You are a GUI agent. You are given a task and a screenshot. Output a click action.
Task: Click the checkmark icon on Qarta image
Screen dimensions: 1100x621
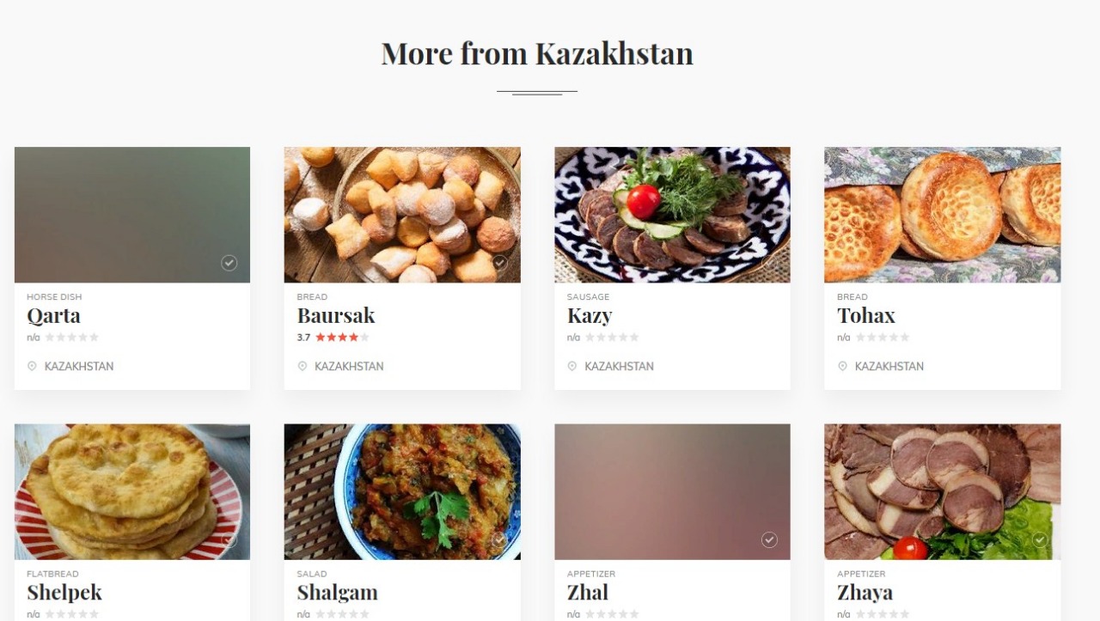coord(229,263)
